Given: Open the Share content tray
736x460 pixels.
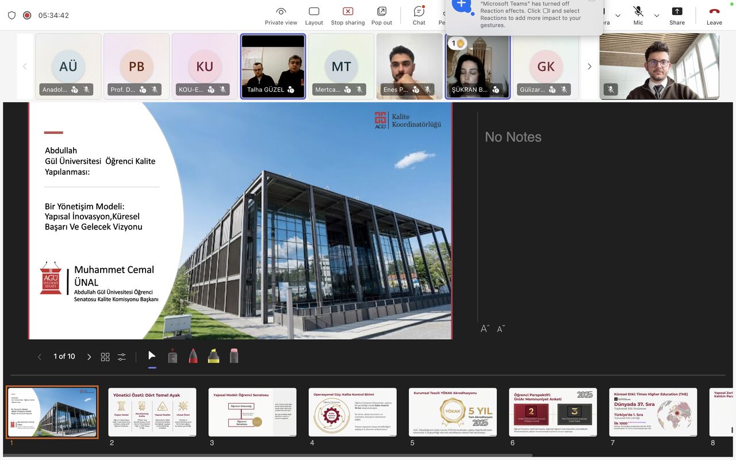Looking at the screenshot, I should (677, 16).
